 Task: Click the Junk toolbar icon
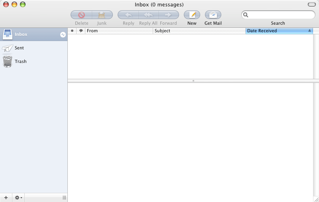[x=102, y=15]
